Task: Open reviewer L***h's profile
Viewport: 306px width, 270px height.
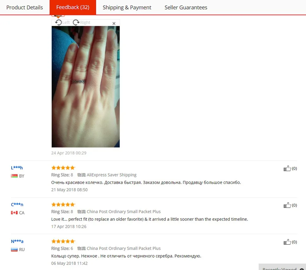Action: click(17, 168)
